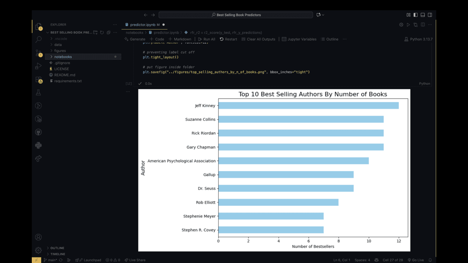The height and width of the screenshot is (263, 468).
Task: Open the LICENSE file
Action: 83,69
